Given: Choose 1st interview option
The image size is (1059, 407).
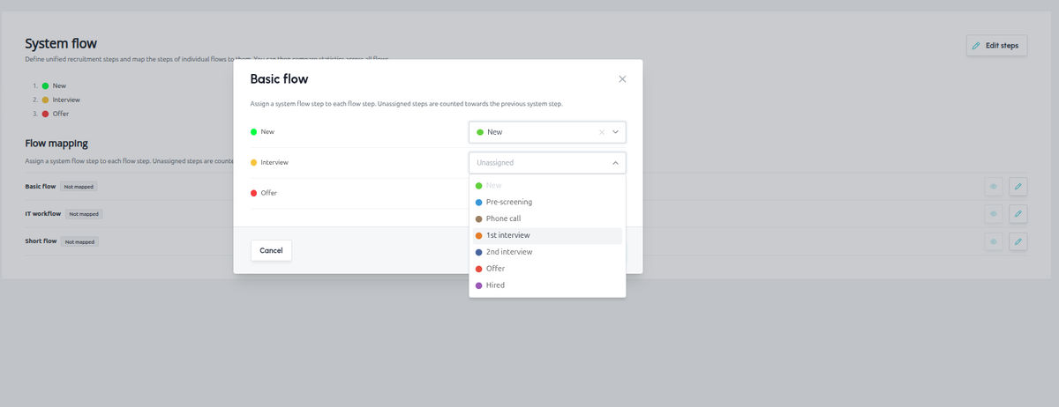Looking at the screenshot, I should pyautogui.click(x=547, y=235).
